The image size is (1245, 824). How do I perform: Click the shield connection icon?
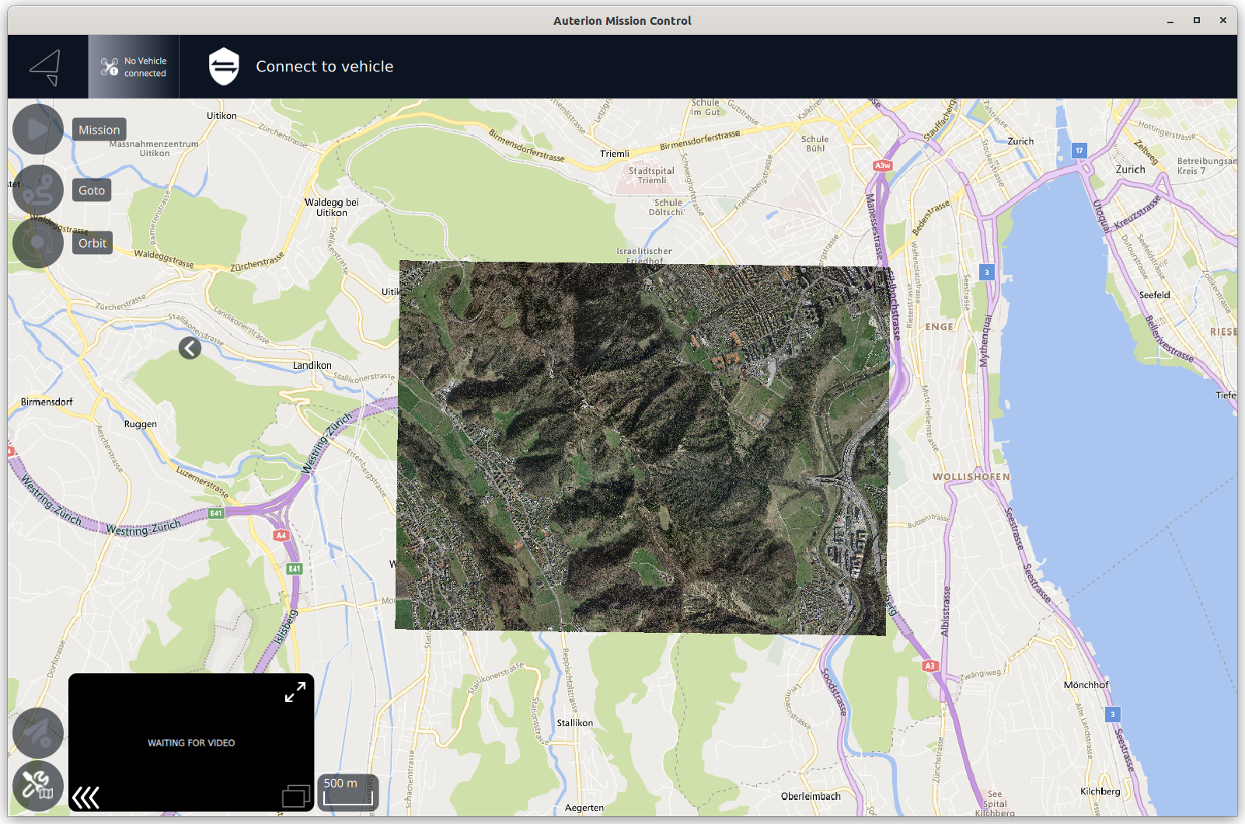(224, 67)
